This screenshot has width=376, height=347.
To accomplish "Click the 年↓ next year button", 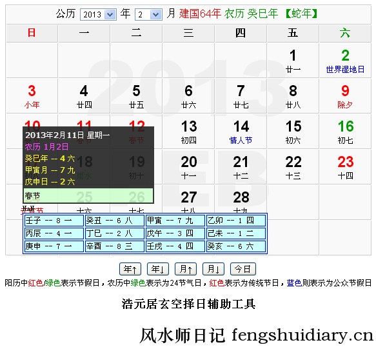I will tap(158, 269).
